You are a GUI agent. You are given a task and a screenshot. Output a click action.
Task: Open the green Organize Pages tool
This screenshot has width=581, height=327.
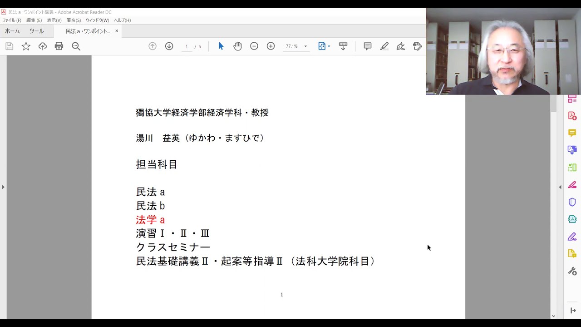(572, 167)
